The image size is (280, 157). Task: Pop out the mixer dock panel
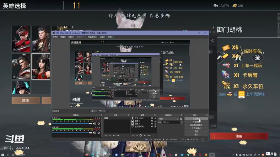coord(101,115)
